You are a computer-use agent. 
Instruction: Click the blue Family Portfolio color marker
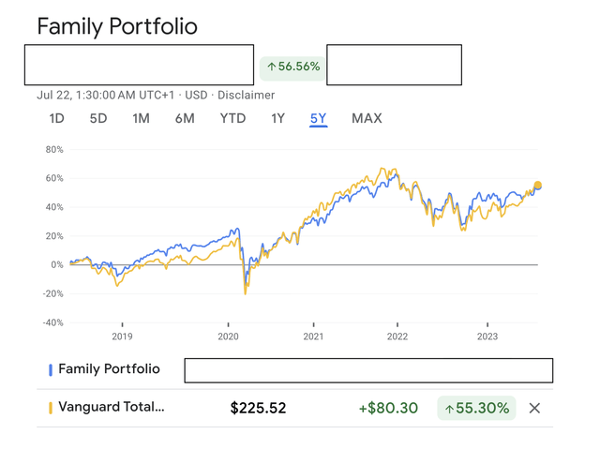[50, 369]
